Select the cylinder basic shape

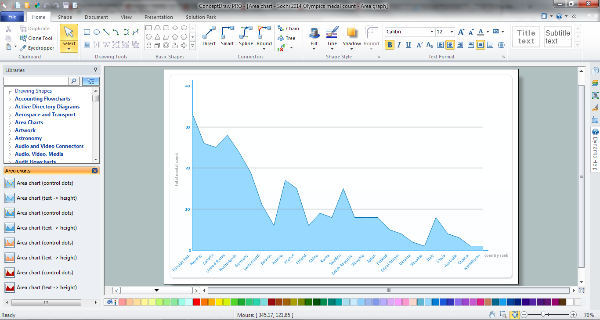(x=149, y=45)
